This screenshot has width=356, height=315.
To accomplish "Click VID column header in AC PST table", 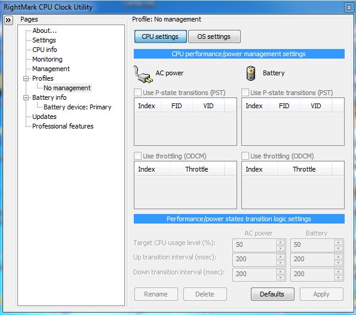I will coord(208,106).
